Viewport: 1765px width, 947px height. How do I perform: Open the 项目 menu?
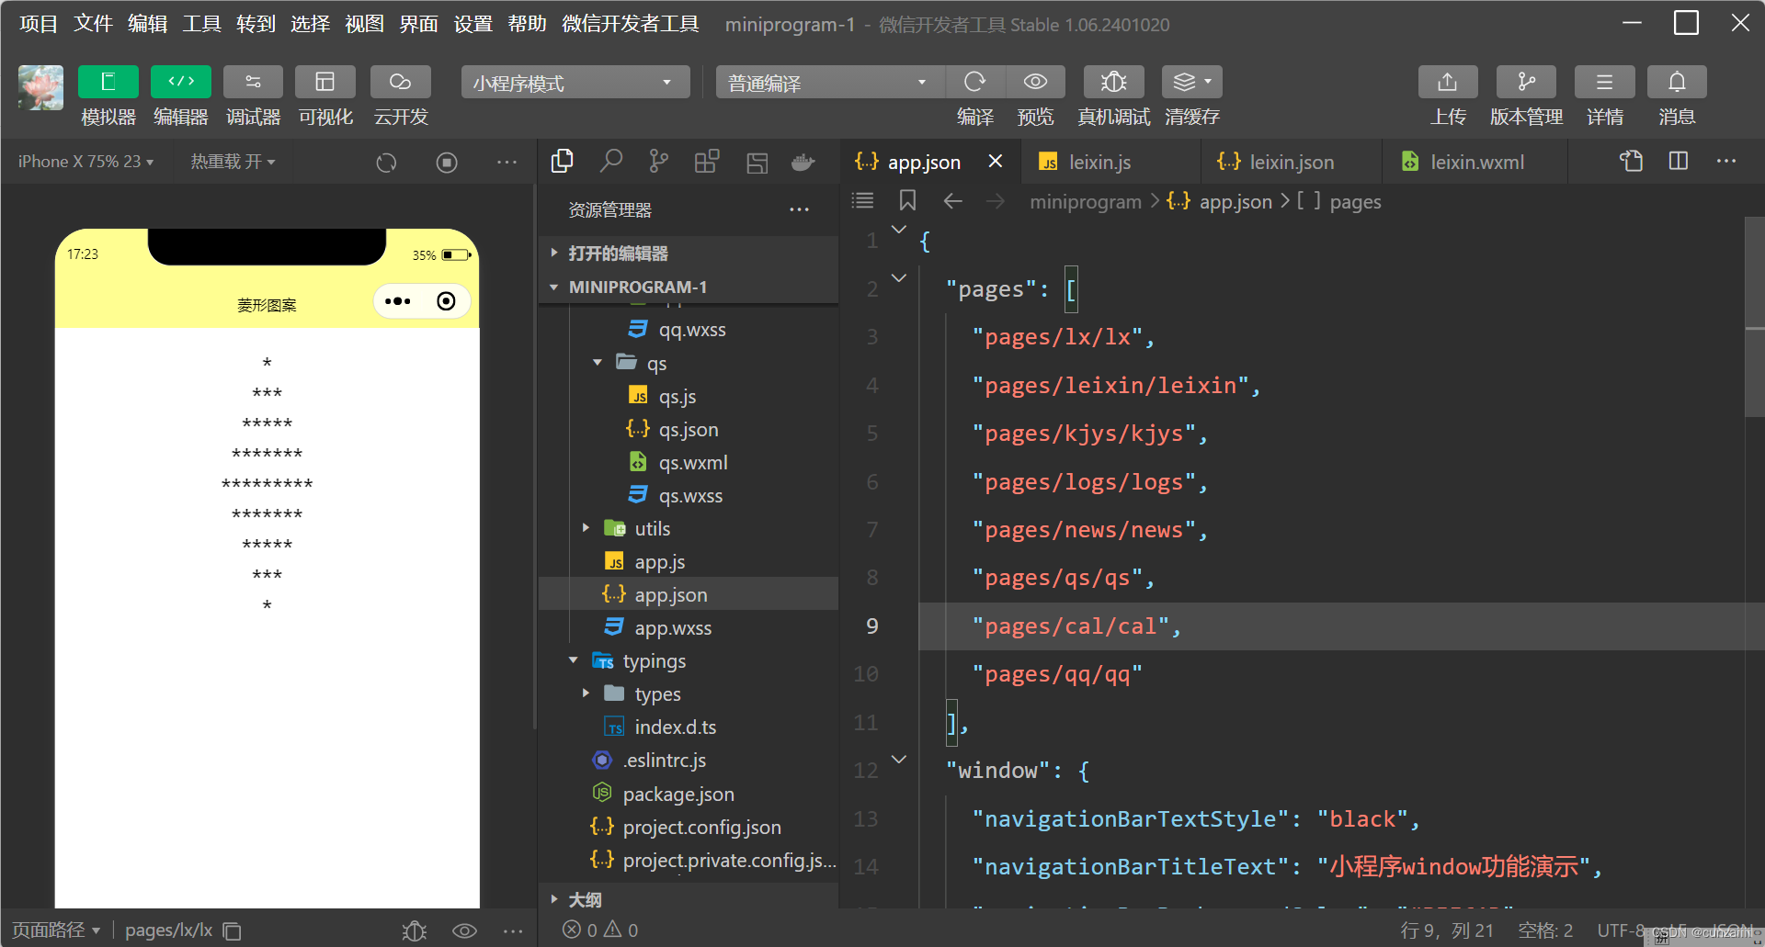tap(39, 24)
